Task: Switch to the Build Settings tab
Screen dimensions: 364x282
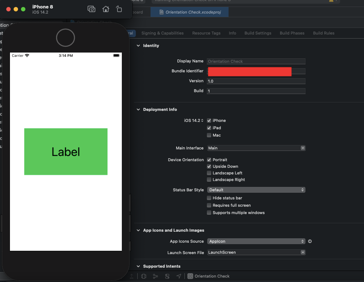Action: [258, 33]
